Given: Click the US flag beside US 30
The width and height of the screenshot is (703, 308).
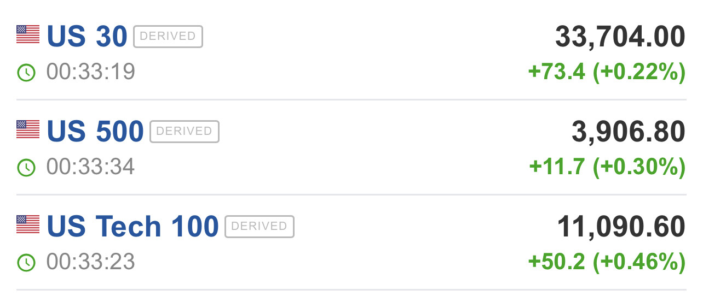Looking at the screenshot, I should click(28, 34).
